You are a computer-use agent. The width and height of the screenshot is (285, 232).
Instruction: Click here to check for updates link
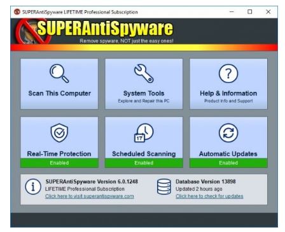point(209,197)
